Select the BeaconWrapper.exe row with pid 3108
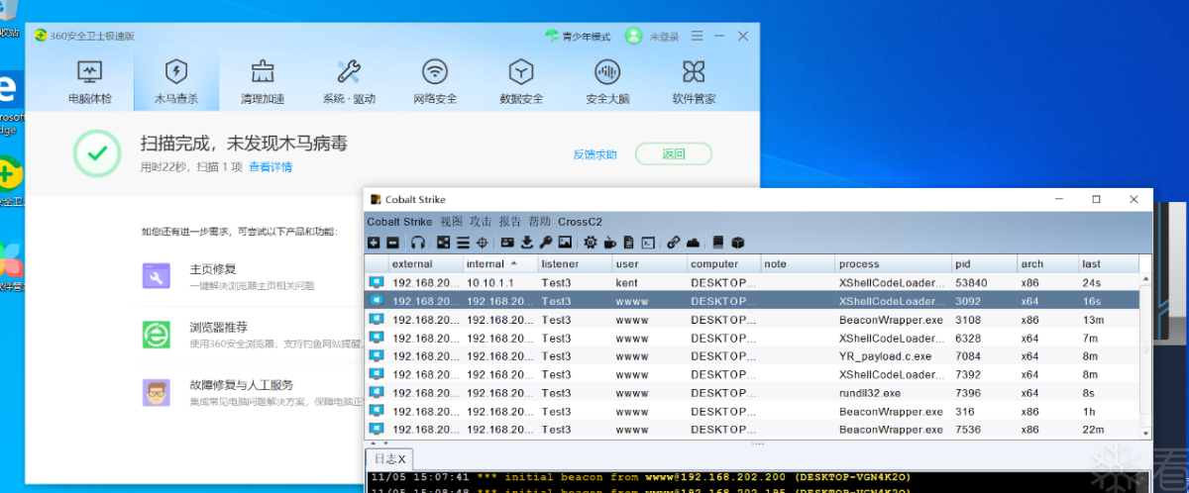The width and height of the screenshot is (1189, 493). pos(751,319)
